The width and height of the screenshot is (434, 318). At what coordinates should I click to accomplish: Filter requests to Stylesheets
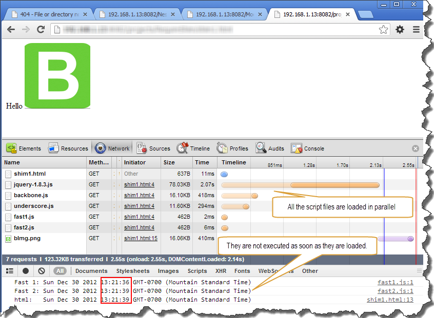pos(133,271)
